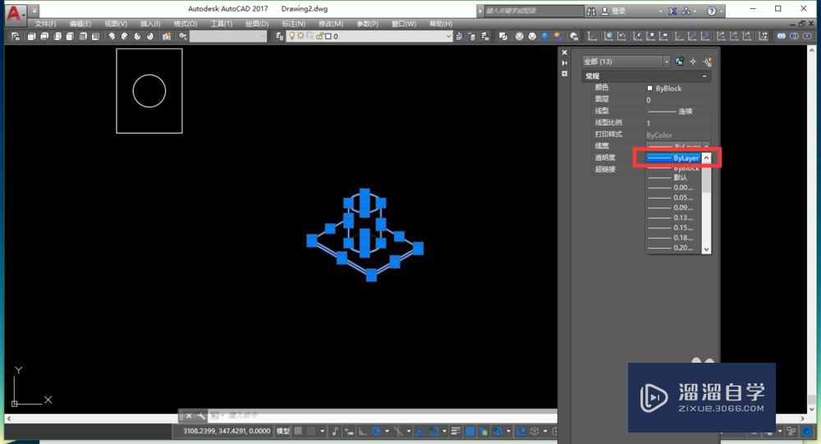The image size is (821, 444).
Task: Click the command line customize wrench icon
Action: click(201, 416)
